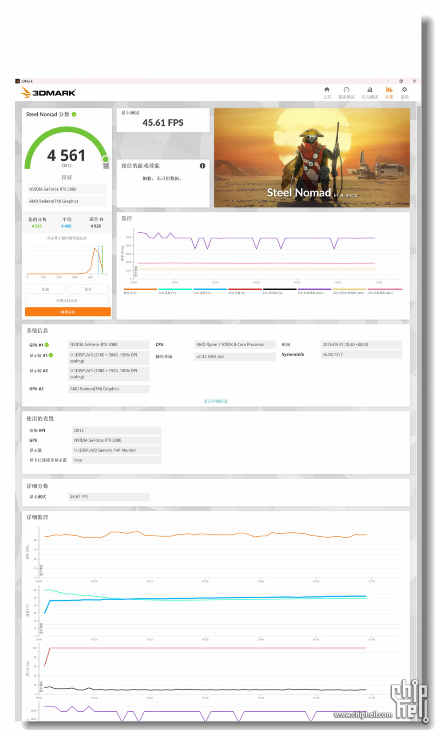The height and width of the screenshot is (730, 435).
Task: Click the small 3DMark icon in the title bar
Action: [17, 81]
